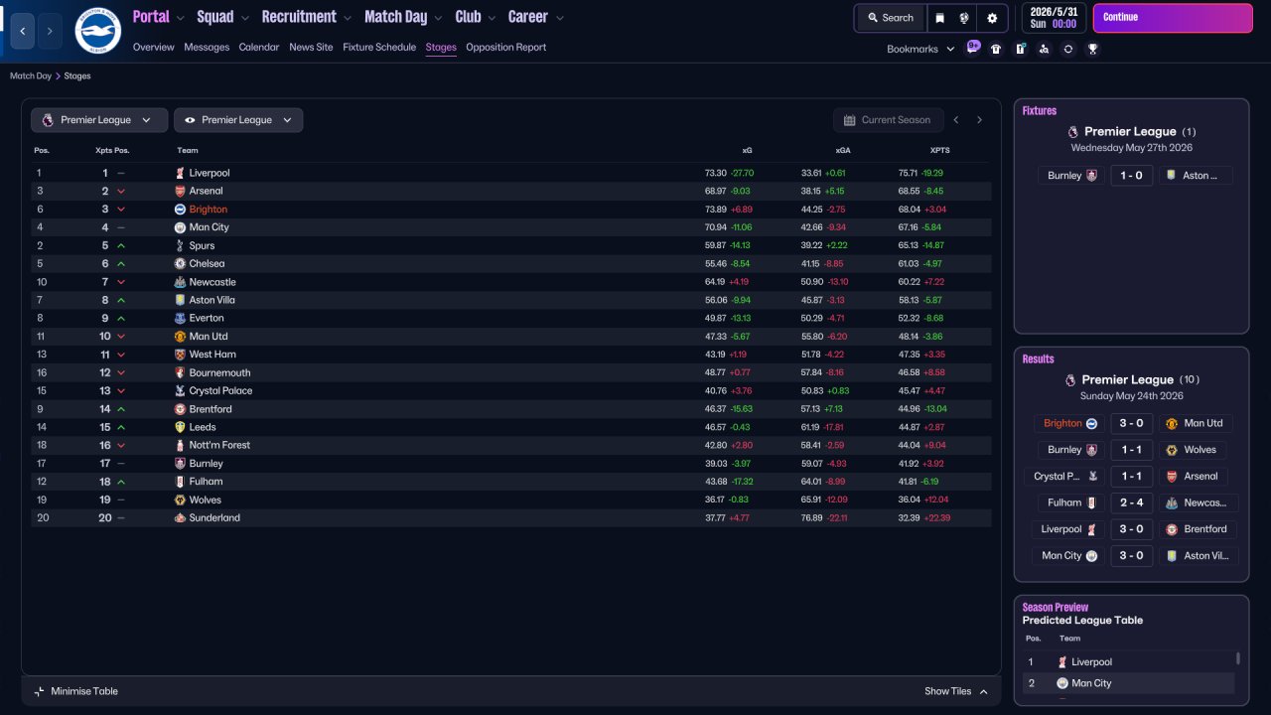
Task: Open the Brighton 3 - 0 Man Utd score
Action: pyautogui.click(x=1131, y=423)
